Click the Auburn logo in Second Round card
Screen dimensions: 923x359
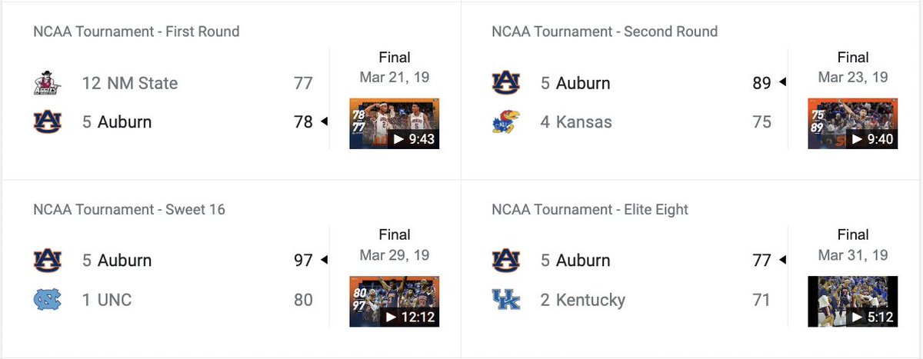click(505, 83)
